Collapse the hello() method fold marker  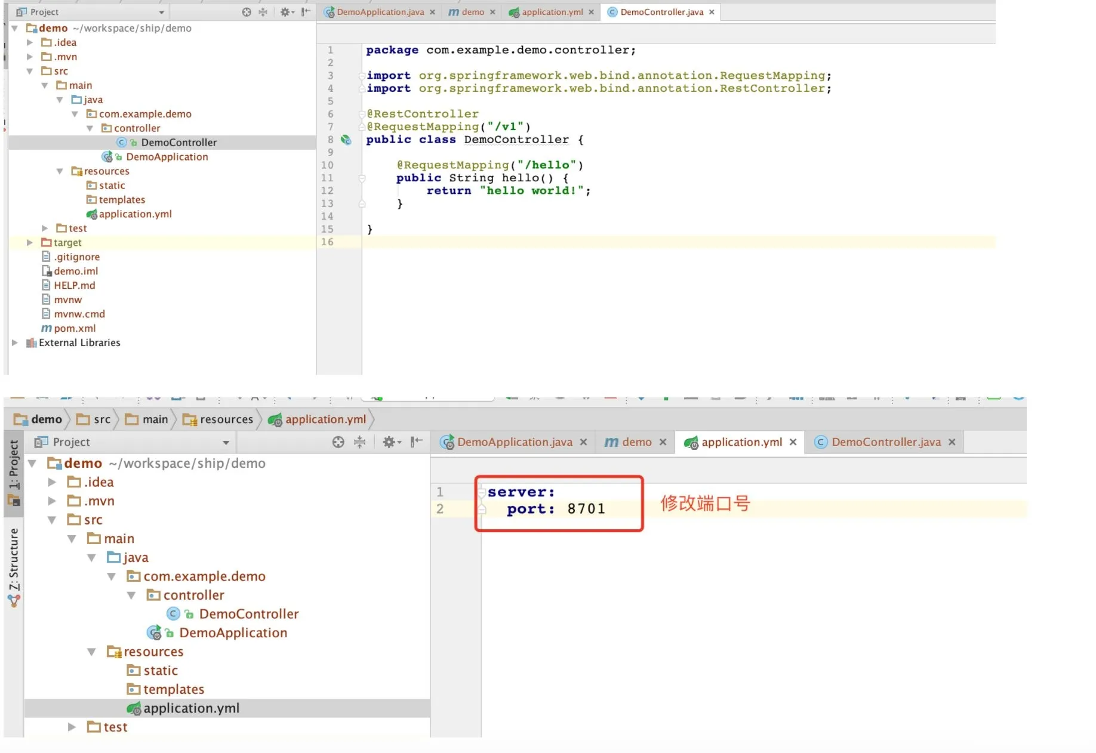362,178
